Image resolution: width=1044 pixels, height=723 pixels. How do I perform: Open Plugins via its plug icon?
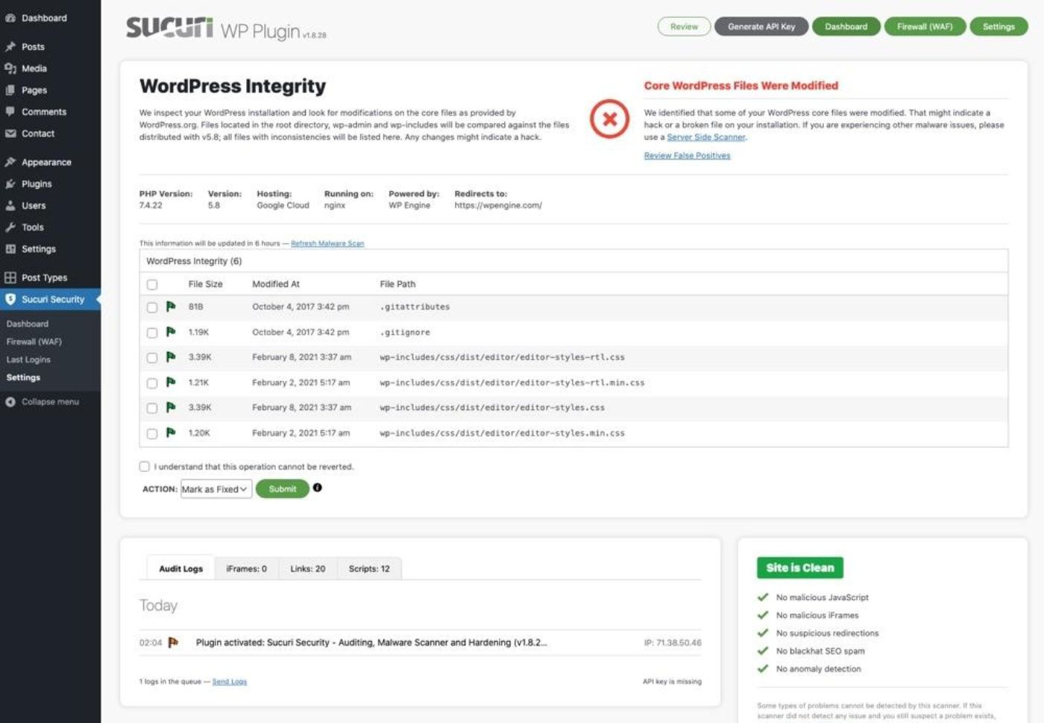[x=10, y=184]
